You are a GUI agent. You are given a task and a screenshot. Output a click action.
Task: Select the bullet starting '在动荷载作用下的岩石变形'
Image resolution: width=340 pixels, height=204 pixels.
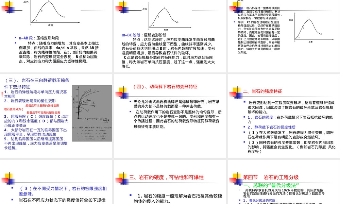coord(177,119)
